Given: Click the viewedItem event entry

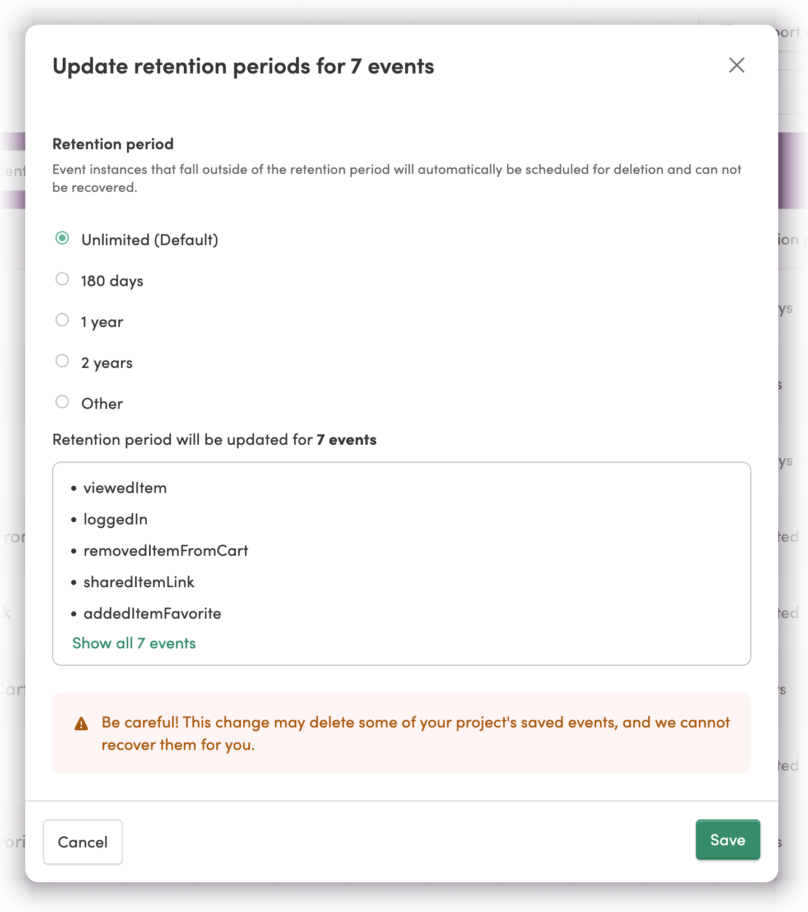Looking at the screenshot, I should pos(125,487).
